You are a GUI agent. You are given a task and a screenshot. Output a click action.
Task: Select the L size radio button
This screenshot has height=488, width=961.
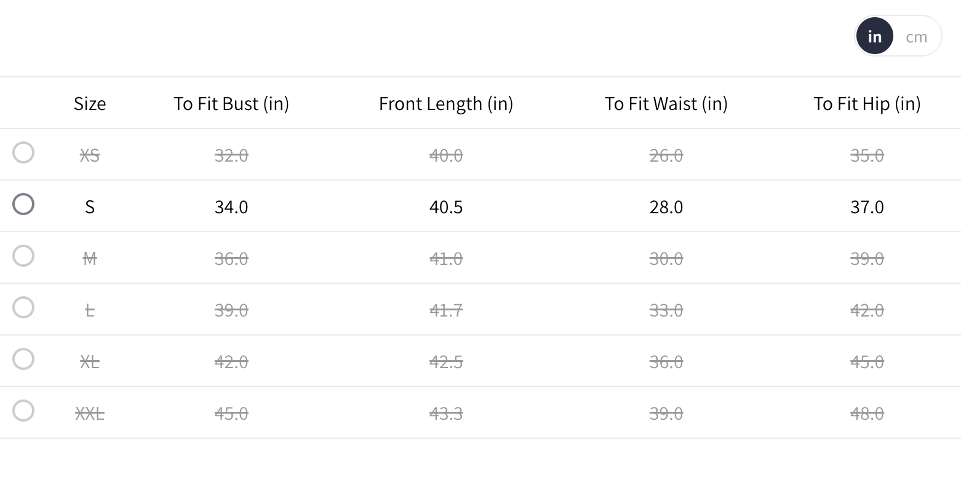23,307
